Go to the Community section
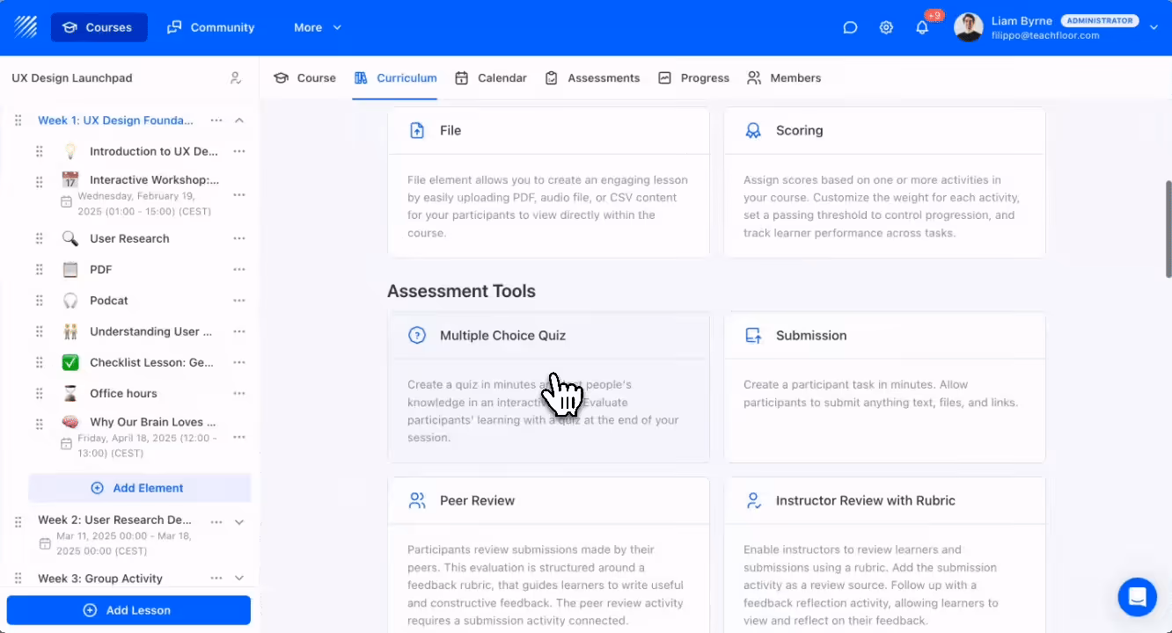 tap(211, 27)
